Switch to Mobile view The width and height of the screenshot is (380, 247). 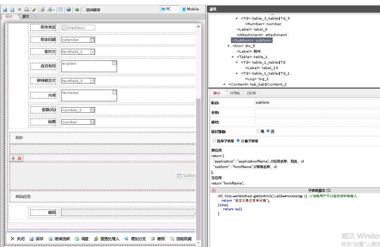tap(190, 9)
